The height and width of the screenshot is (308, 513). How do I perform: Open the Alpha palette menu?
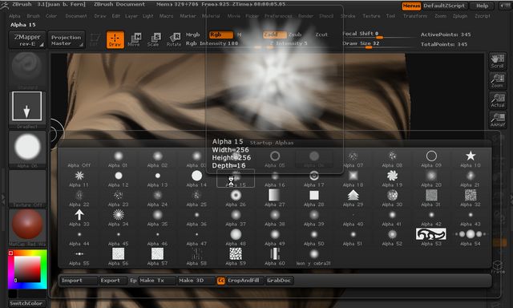14,16
